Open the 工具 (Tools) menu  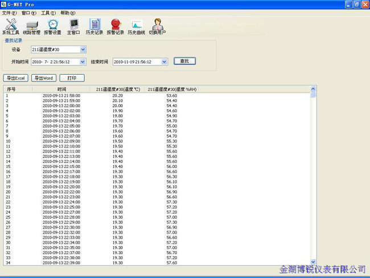(48, 13)
